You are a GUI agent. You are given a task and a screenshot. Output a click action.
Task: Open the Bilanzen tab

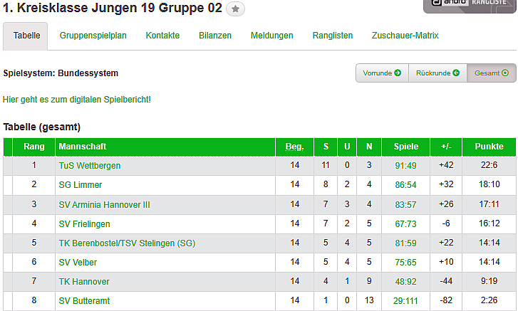pos(215,36)
